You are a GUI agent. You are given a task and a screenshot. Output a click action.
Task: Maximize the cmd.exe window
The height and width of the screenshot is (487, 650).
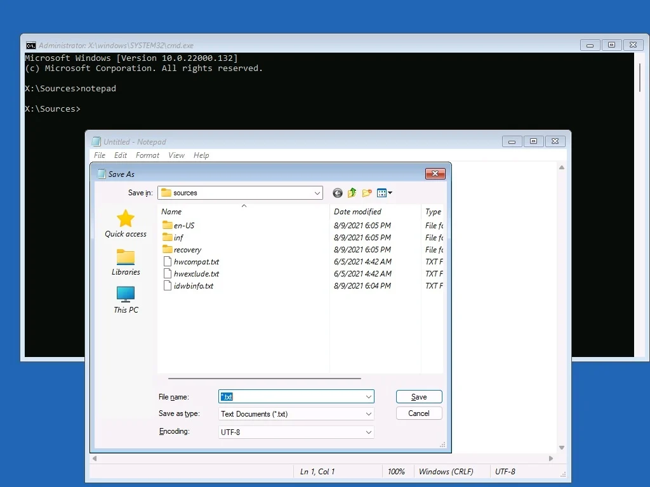(x=611, y=45)
